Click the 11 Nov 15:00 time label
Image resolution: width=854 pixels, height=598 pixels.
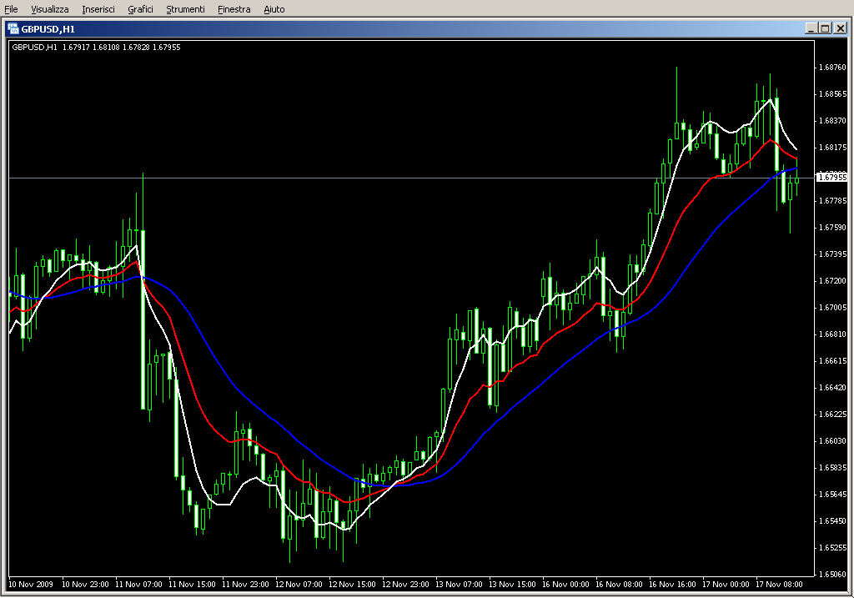192,585
